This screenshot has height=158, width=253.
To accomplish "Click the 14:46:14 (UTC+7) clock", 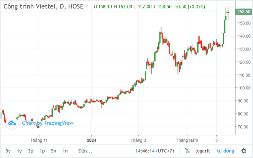I will 155,151.
